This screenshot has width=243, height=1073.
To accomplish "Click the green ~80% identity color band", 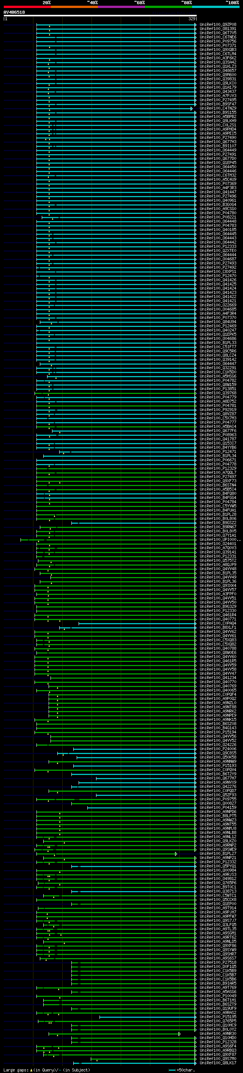I will (169, 7).
